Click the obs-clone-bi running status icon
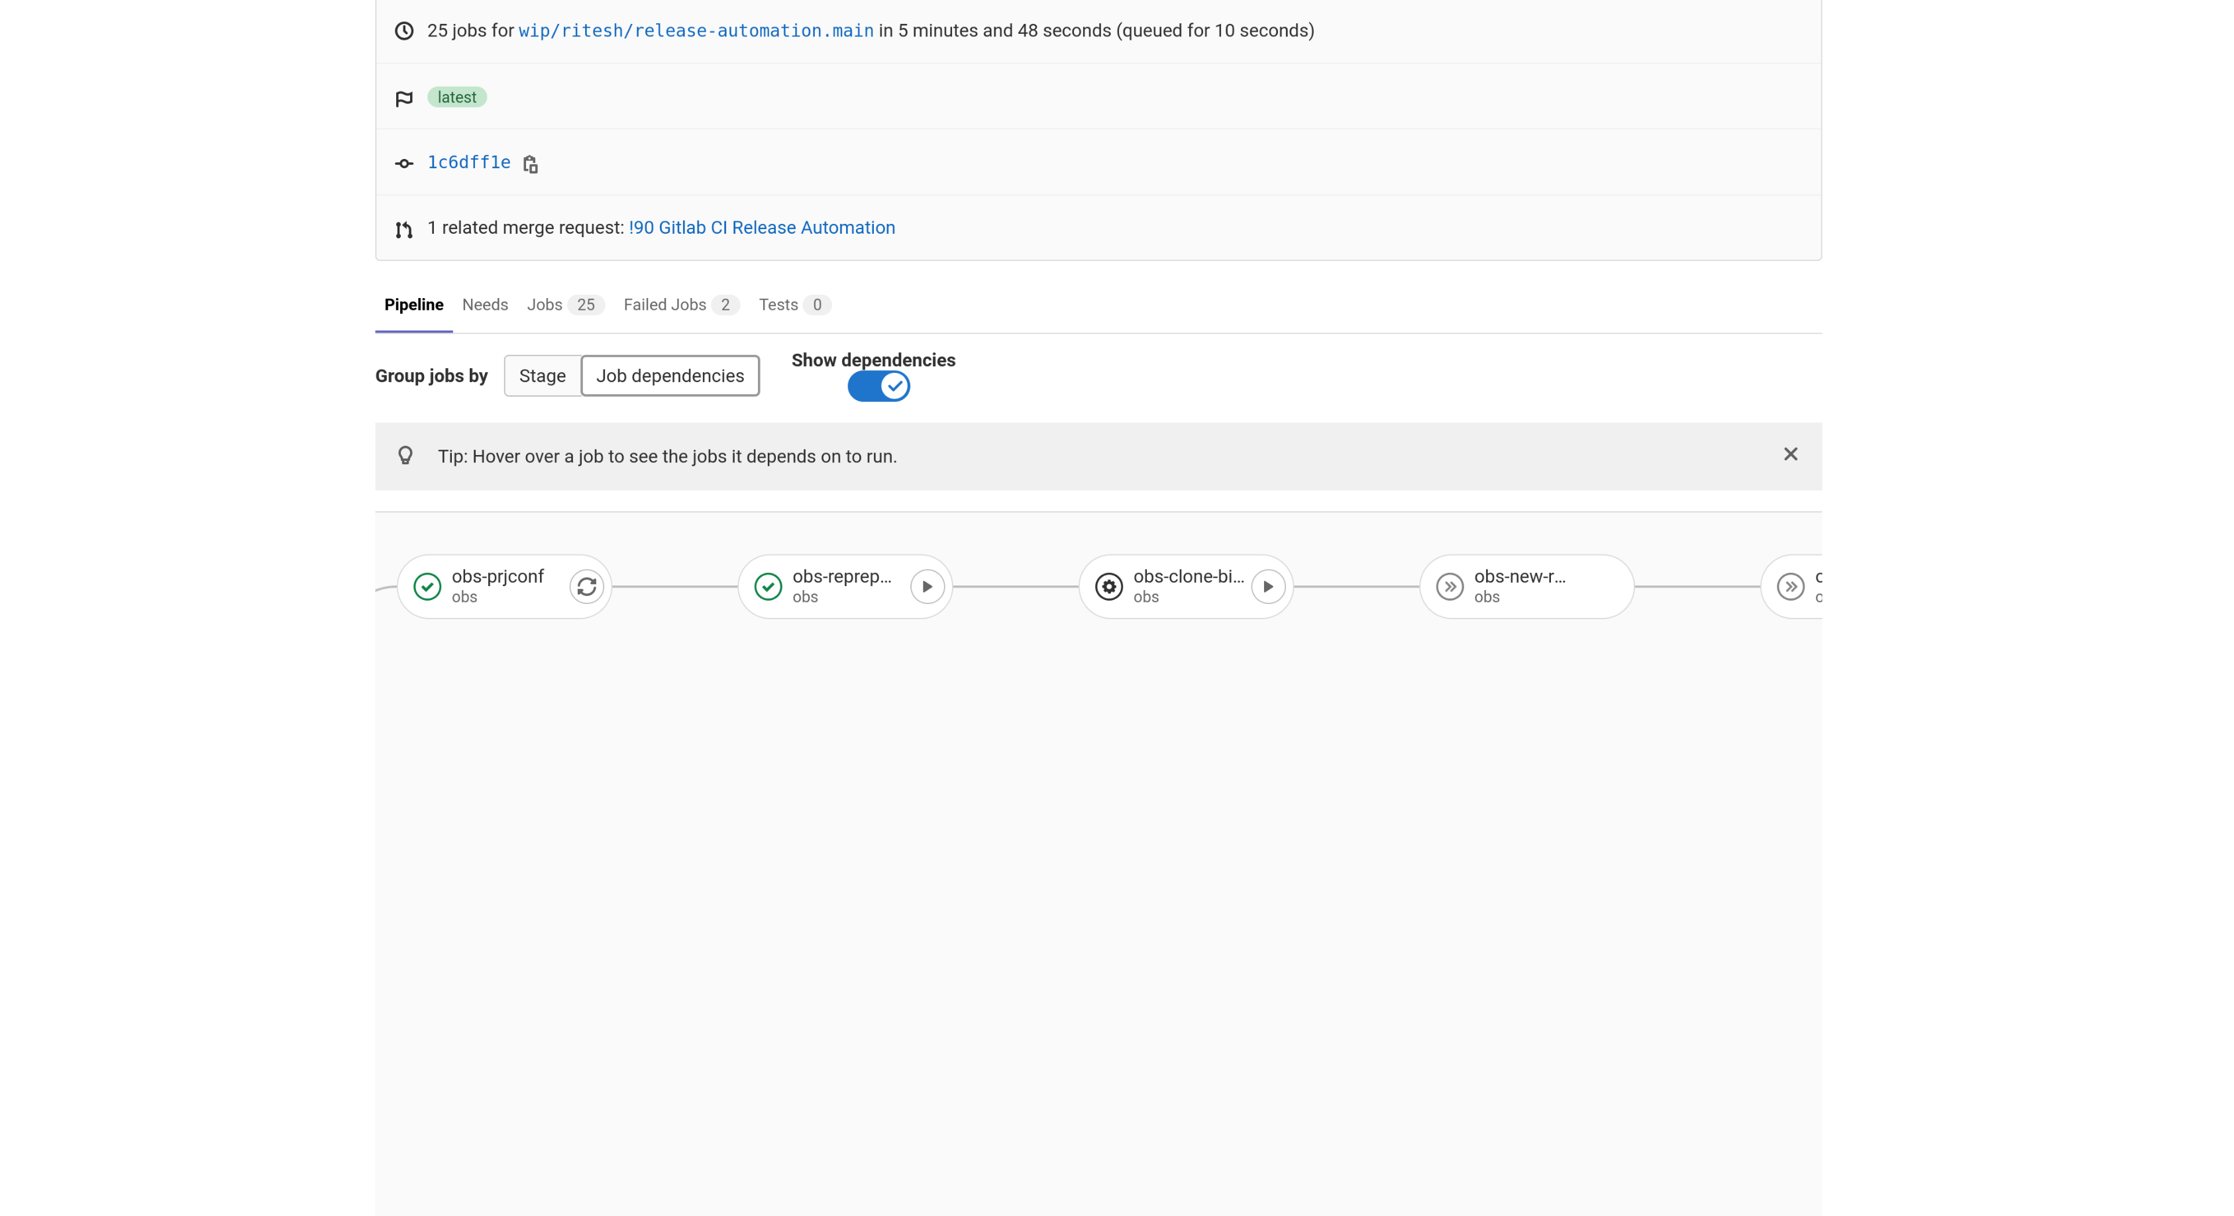Viewport: 2234px width, 1216px height. [1108, 585]
